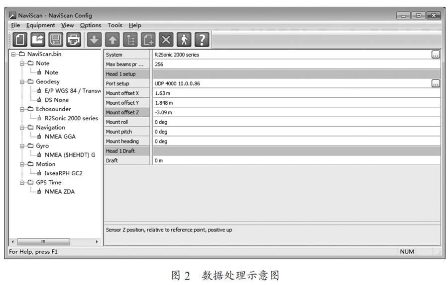This screenshot has width=448, height=285.
Task: Click the ellipsis button in Port setup row
Action: [436, 83]
